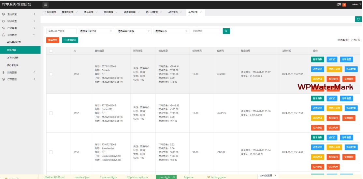Open 上下分记录 in the sidebar menu
The image size is (363, 179).
[x=13, y=58]
